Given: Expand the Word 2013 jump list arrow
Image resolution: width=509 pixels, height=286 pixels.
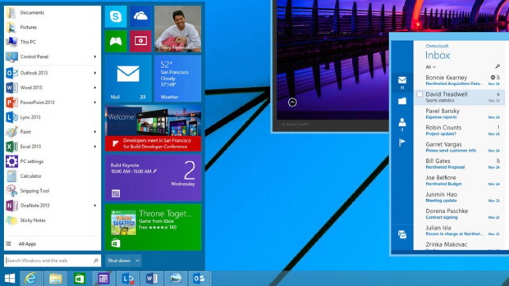Looking at the screenshot, I should click(x=95, y=88).
